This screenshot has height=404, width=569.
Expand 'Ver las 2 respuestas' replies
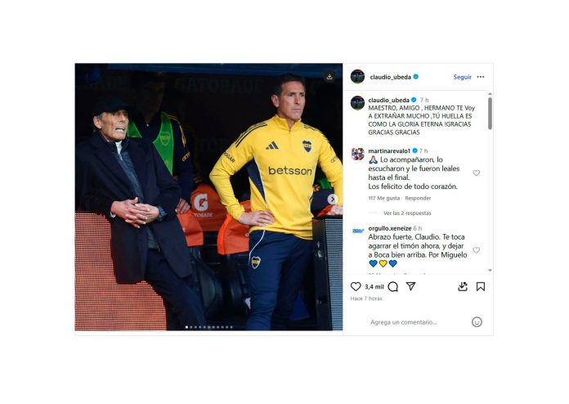coord(407,213)
